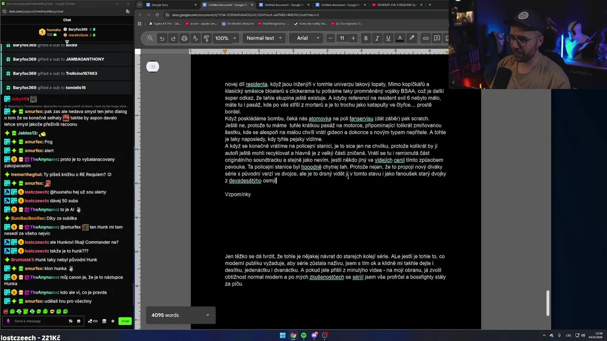Print the Google Docs document
The width and height of the screenshot is (607, 341).
tap(184, 38)
